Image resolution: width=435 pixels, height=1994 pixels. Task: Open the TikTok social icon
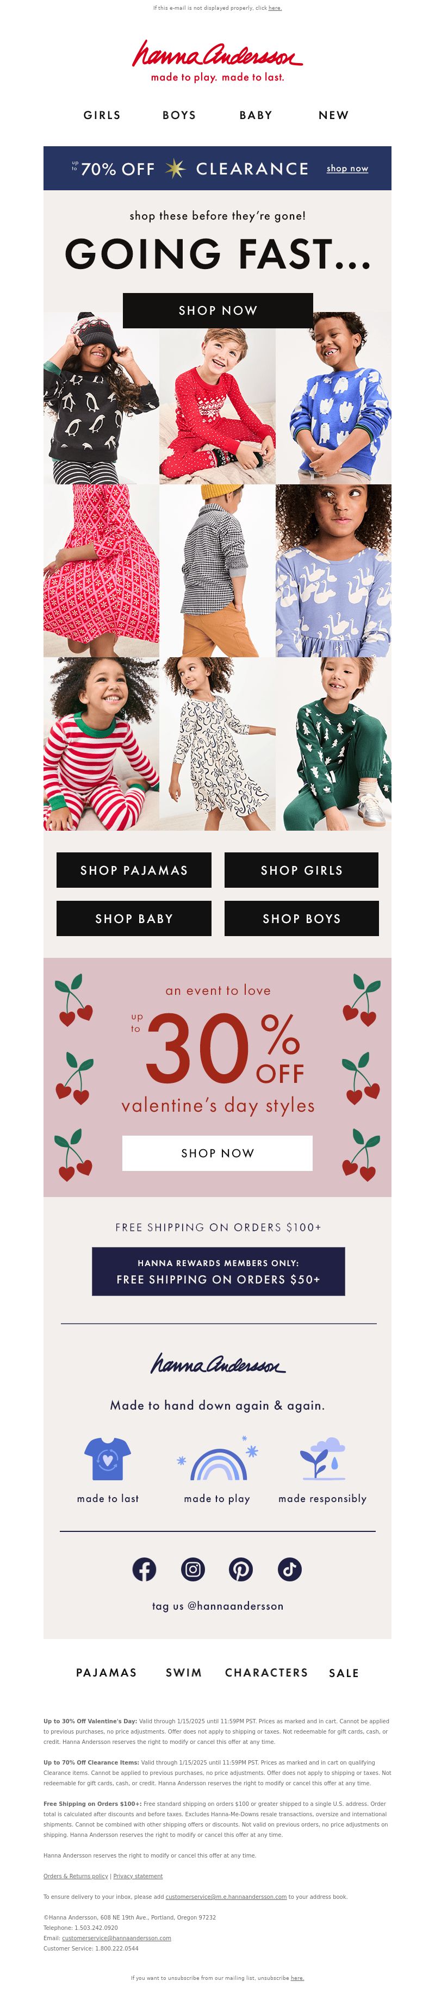289,1569
